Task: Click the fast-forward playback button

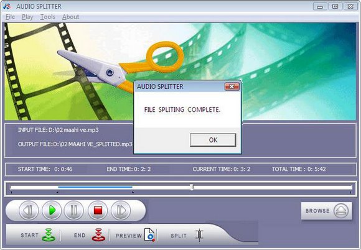Action: tap(121, 210)
